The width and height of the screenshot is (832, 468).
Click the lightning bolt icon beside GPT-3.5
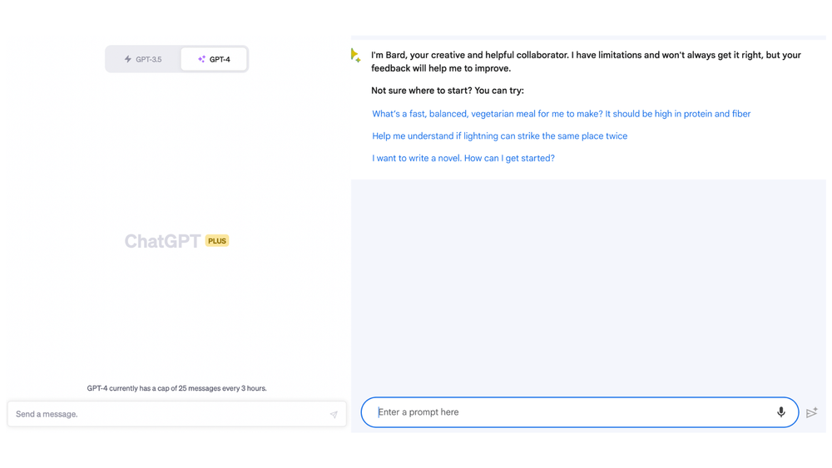click(x=128, y=60)
